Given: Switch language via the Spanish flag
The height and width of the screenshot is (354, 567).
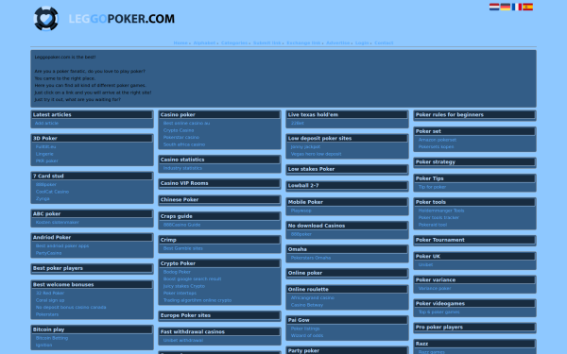Looking at the screenshot, I should pos(527,7).
